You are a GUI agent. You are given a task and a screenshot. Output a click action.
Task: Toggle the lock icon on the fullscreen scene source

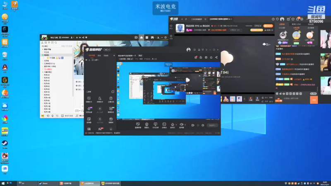coord(89,60)
